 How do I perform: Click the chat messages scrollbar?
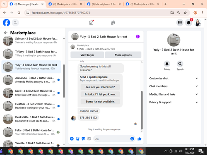[x=142, y=110]
